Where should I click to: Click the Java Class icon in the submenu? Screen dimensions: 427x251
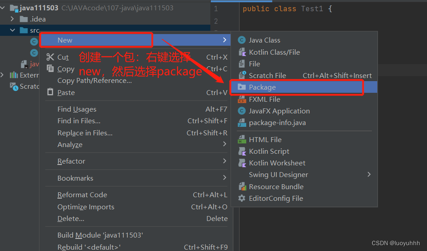[x=242, y=40]
